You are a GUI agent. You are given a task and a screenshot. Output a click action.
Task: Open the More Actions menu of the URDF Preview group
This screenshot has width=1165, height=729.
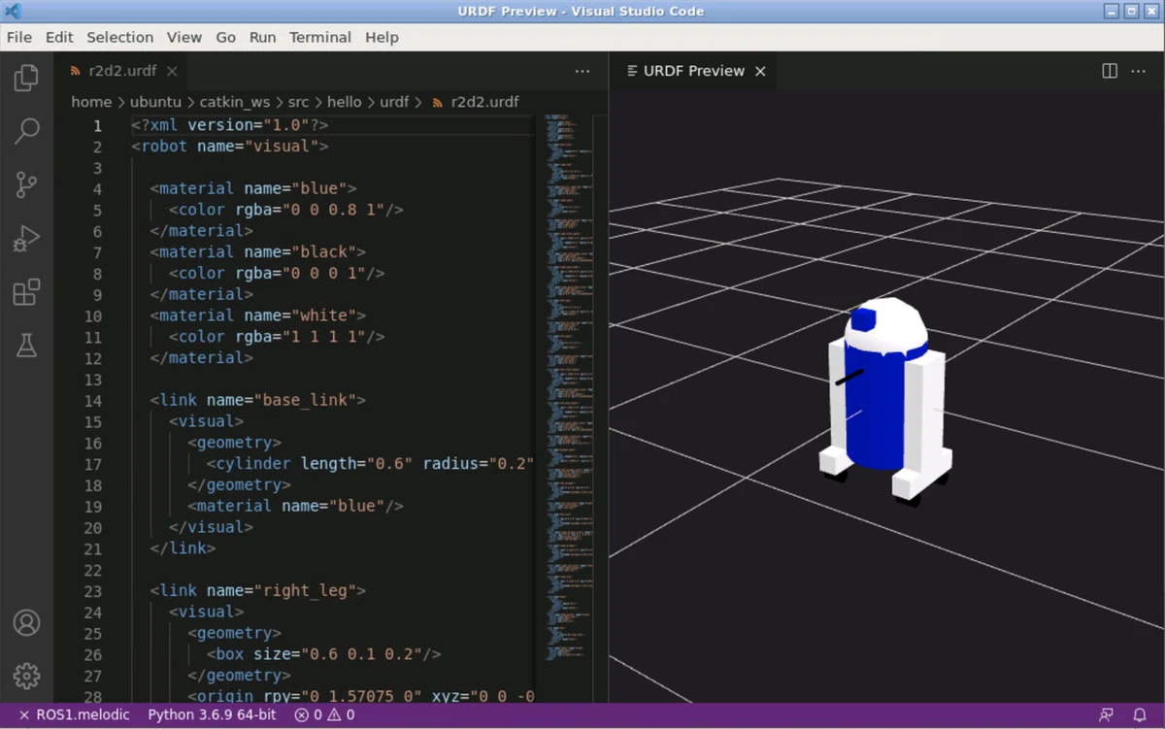1139,71
